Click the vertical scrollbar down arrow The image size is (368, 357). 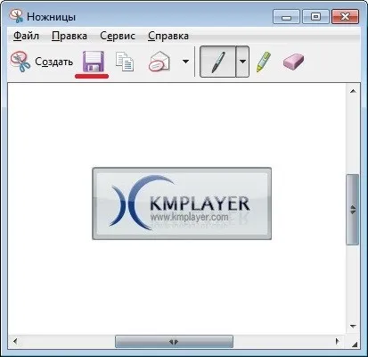[x=353, y=327]
